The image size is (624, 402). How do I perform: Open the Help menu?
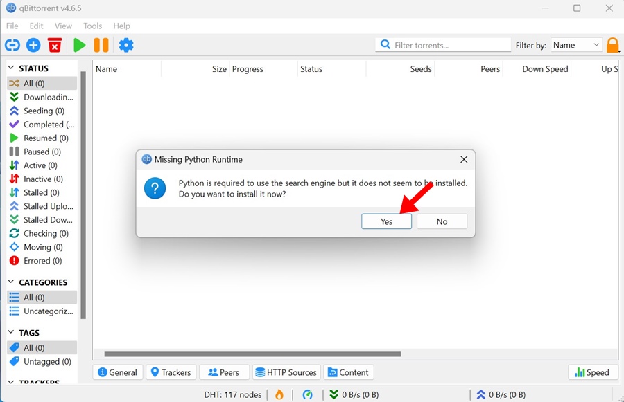point(122,26)
